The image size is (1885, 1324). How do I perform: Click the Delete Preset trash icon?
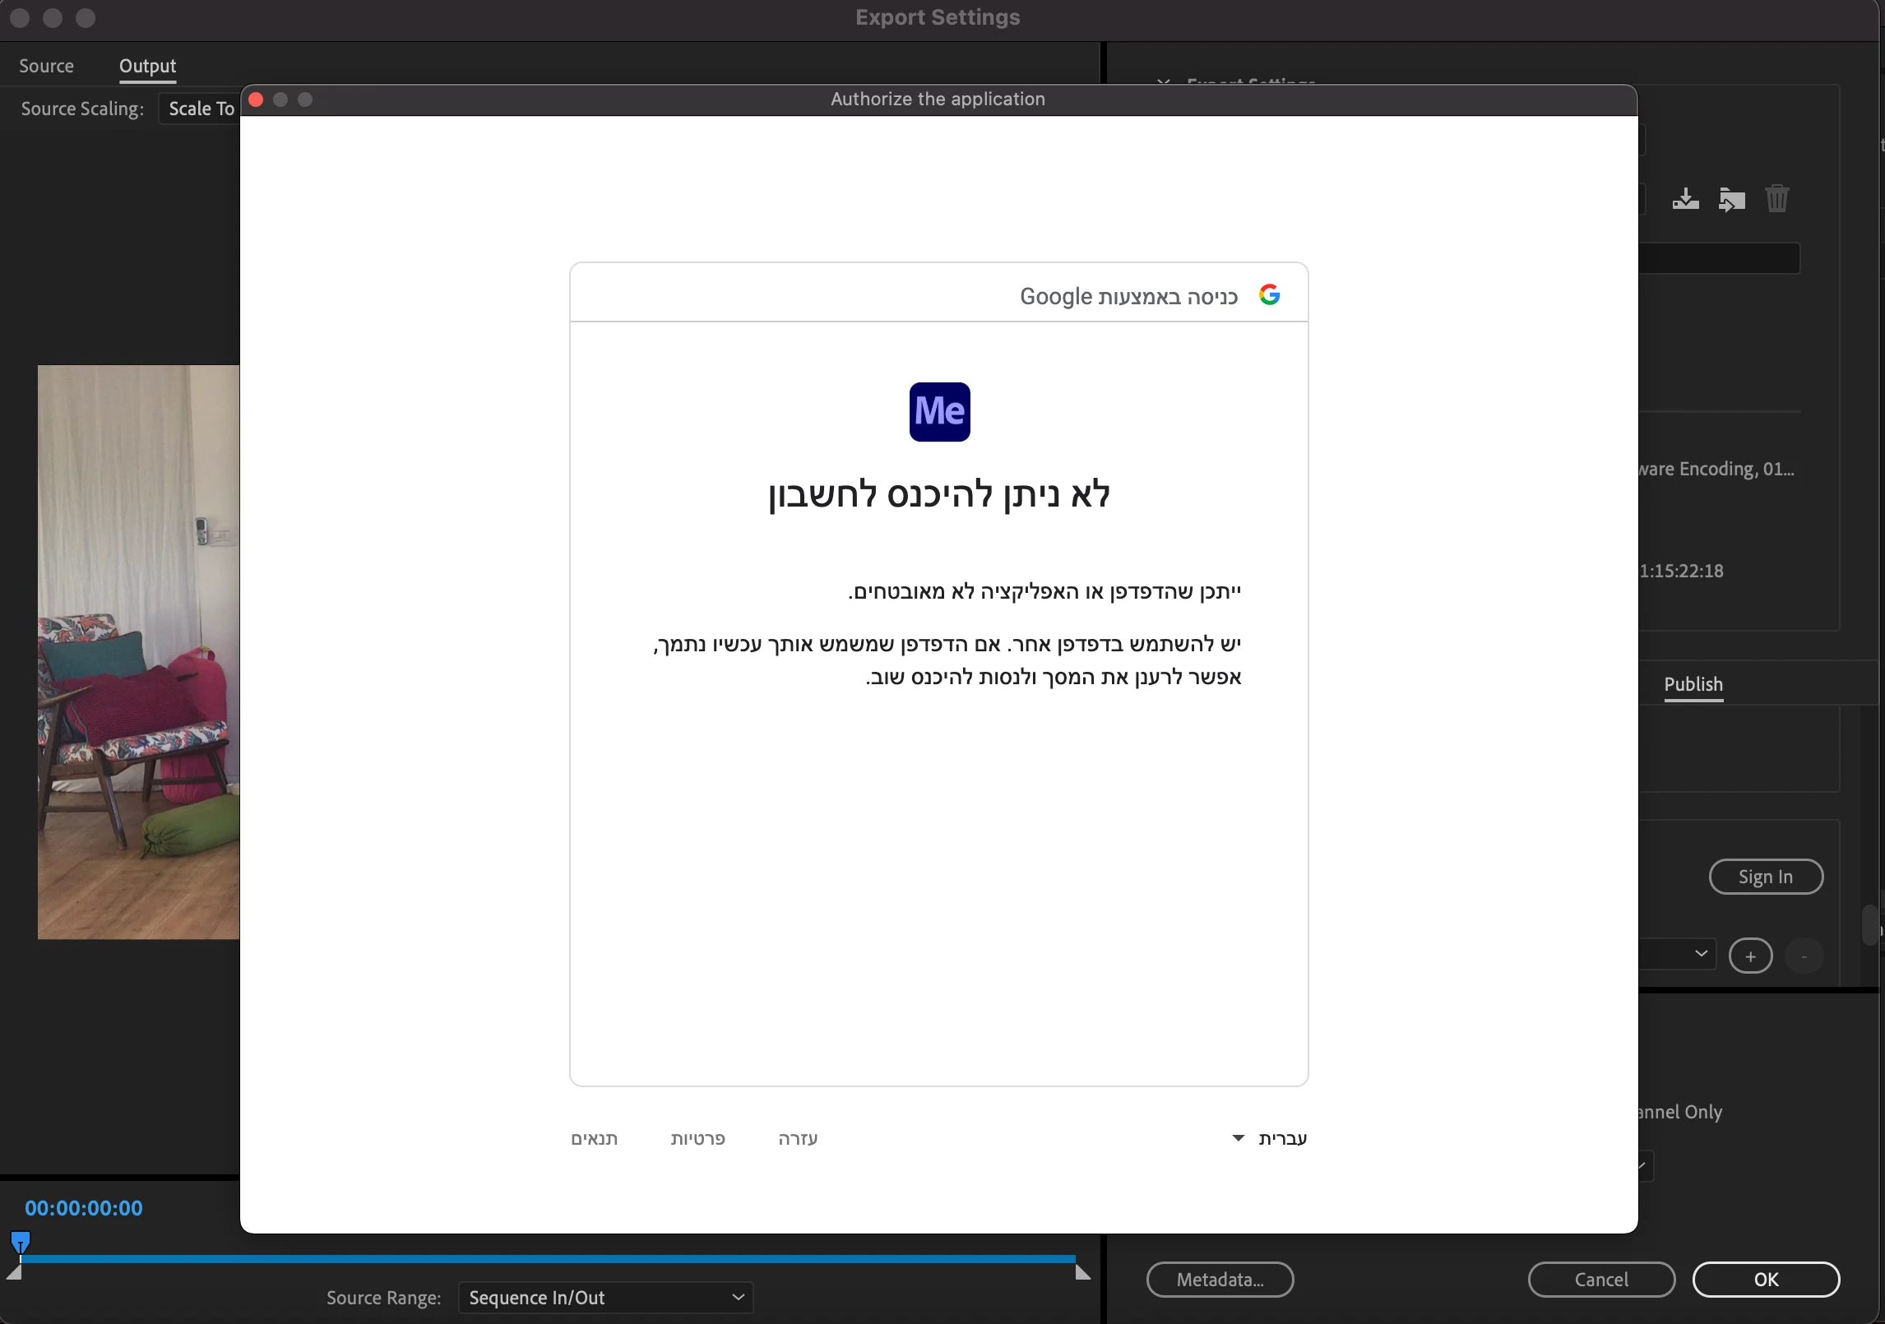1776,199
